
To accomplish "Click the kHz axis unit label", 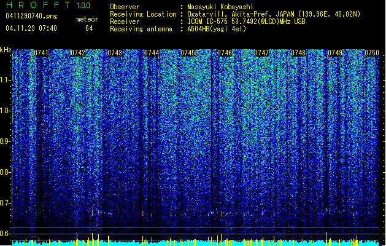I will [6, 50].
